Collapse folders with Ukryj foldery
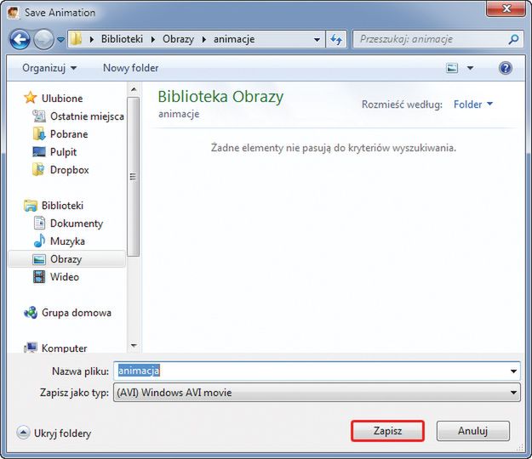The image size is (532, 459). [54, 433]
